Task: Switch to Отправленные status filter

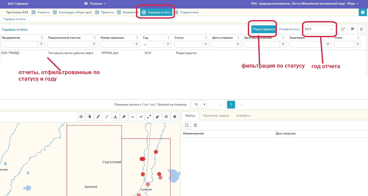Action: (289, 29)
